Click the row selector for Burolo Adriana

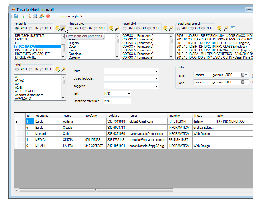20,121
